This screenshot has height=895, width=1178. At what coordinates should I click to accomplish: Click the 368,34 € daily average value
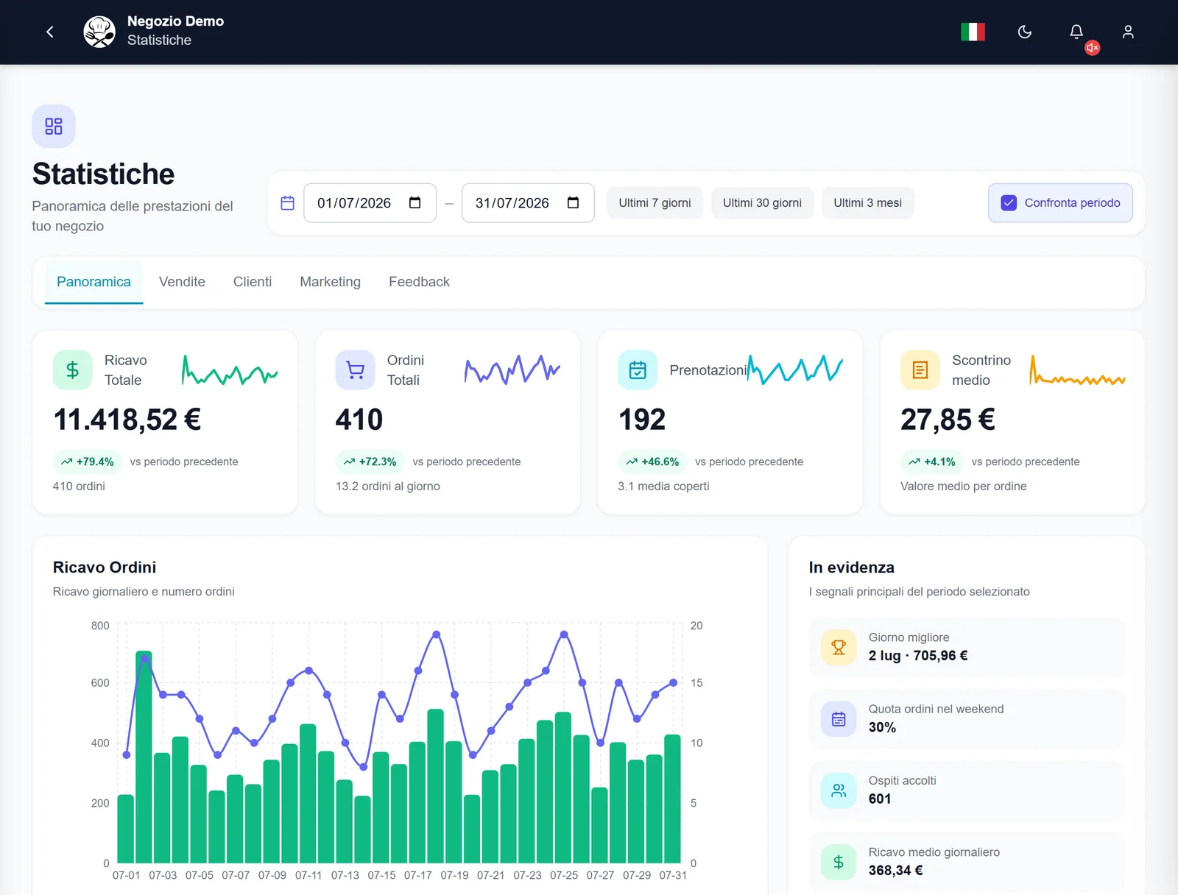[x=895, y=870]
